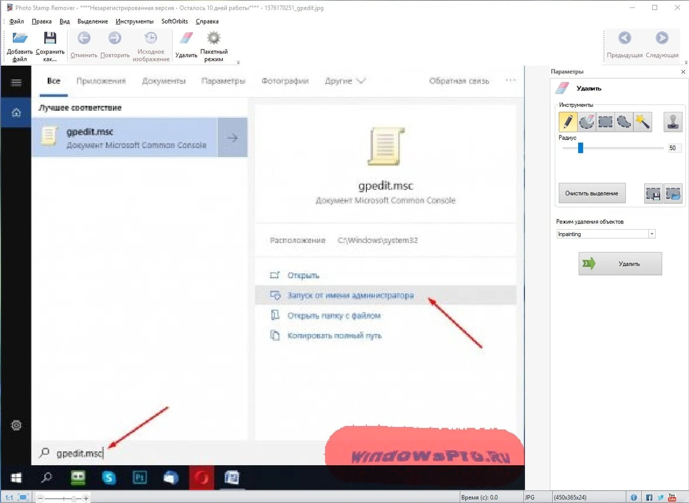689x503 pixels.
Task: Open Twitter icon in status bar
Action: 661,498
